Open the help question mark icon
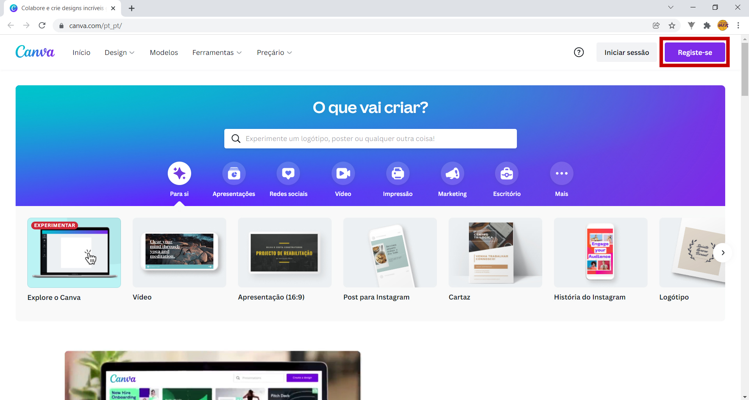The height and width of the screenshot is (400, 749). (579, 52)
